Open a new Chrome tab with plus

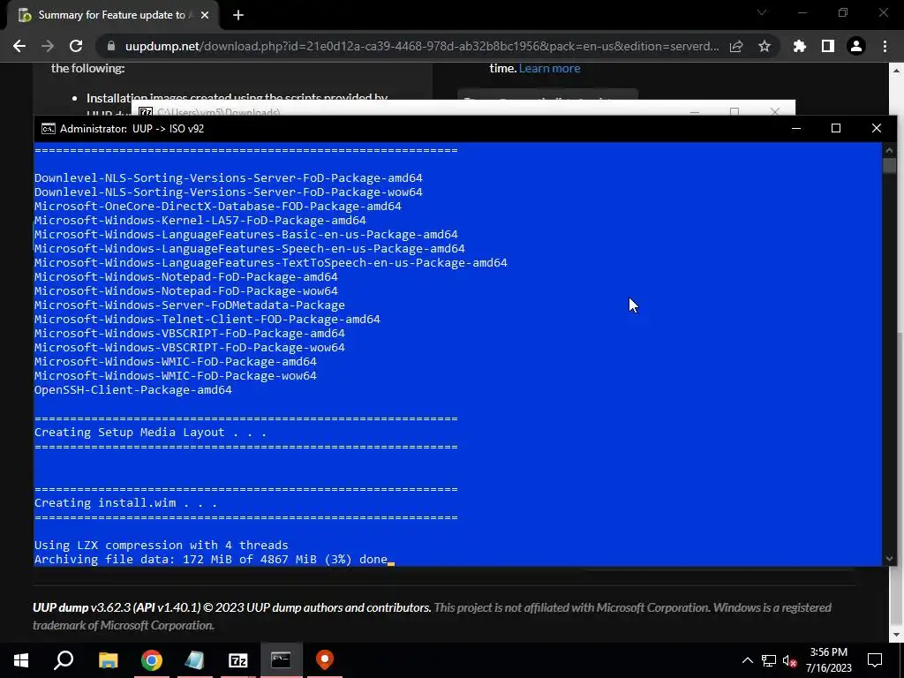coord(238,15)
